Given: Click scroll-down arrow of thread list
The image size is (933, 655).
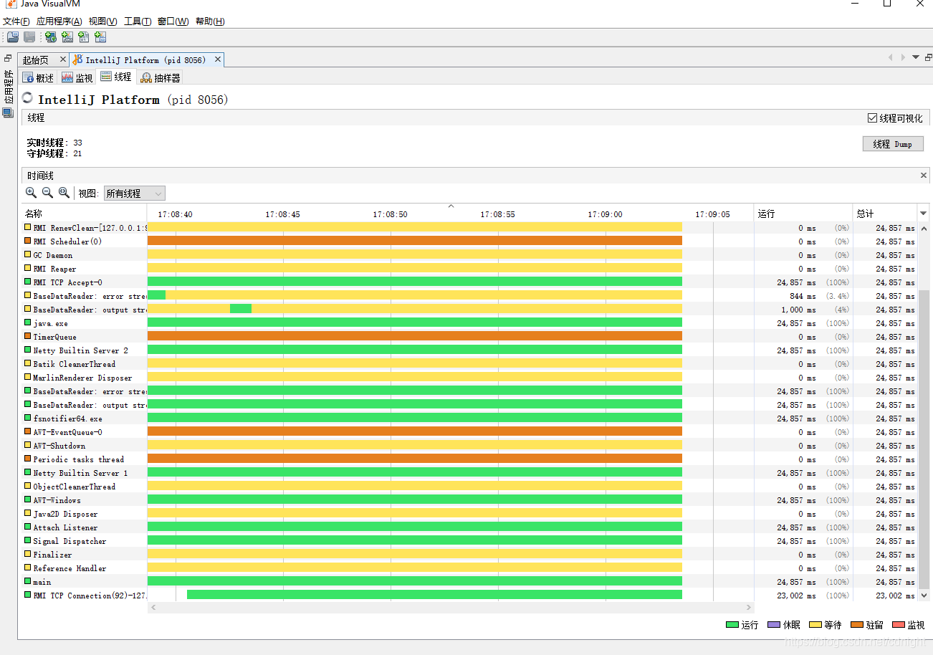Looking at the screenshot, I should [x=924, y=595].
